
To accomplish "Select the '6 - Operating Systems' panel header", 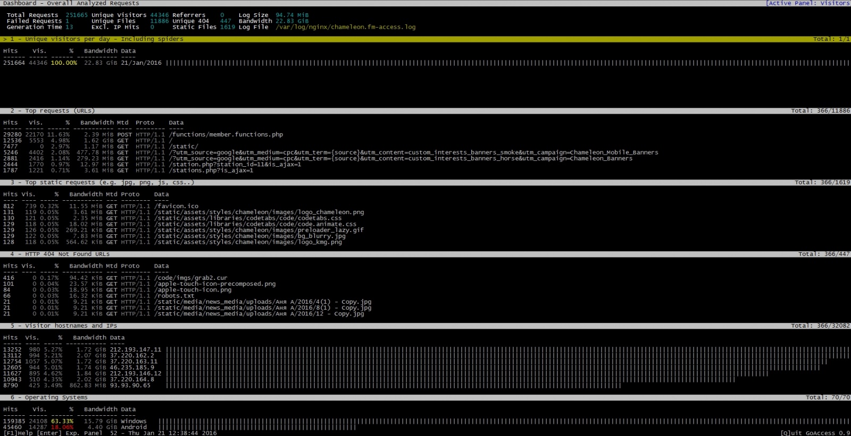I will (425, 398).
